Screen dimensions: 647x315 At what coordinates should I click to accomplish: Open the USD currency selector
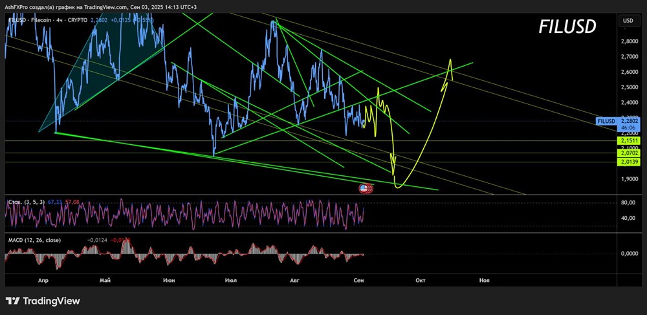[x=628, y=21]
